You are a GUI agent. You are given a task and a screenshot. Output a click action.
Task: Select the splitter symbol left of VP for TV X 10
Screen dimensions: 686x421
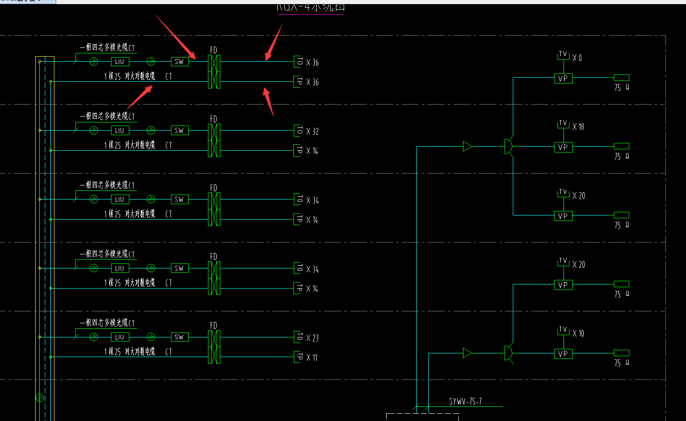(508, 353)
